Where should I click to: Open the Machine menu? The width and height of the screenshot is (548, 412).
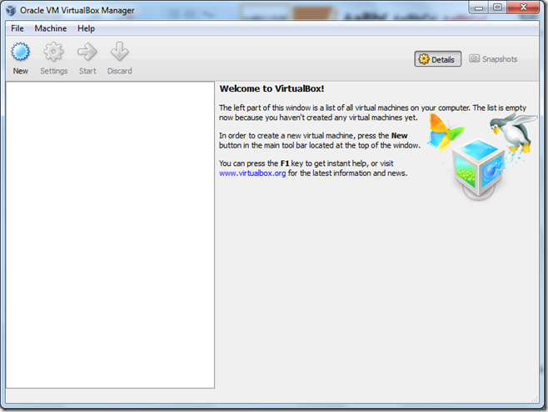point(50,28)
